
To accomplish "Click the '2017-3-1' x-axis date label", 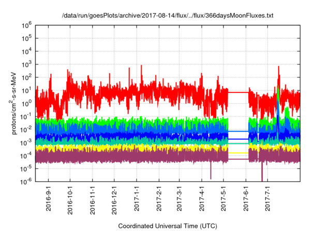I will pyautogui.click(x=179, y=198).
